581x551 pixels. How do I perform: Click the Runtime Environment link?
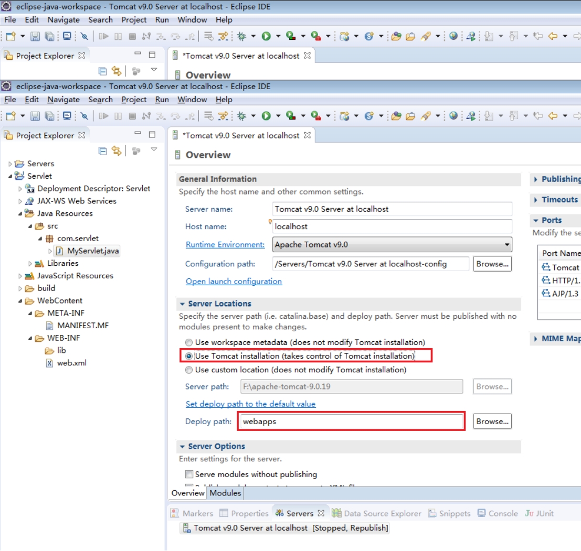225,245
